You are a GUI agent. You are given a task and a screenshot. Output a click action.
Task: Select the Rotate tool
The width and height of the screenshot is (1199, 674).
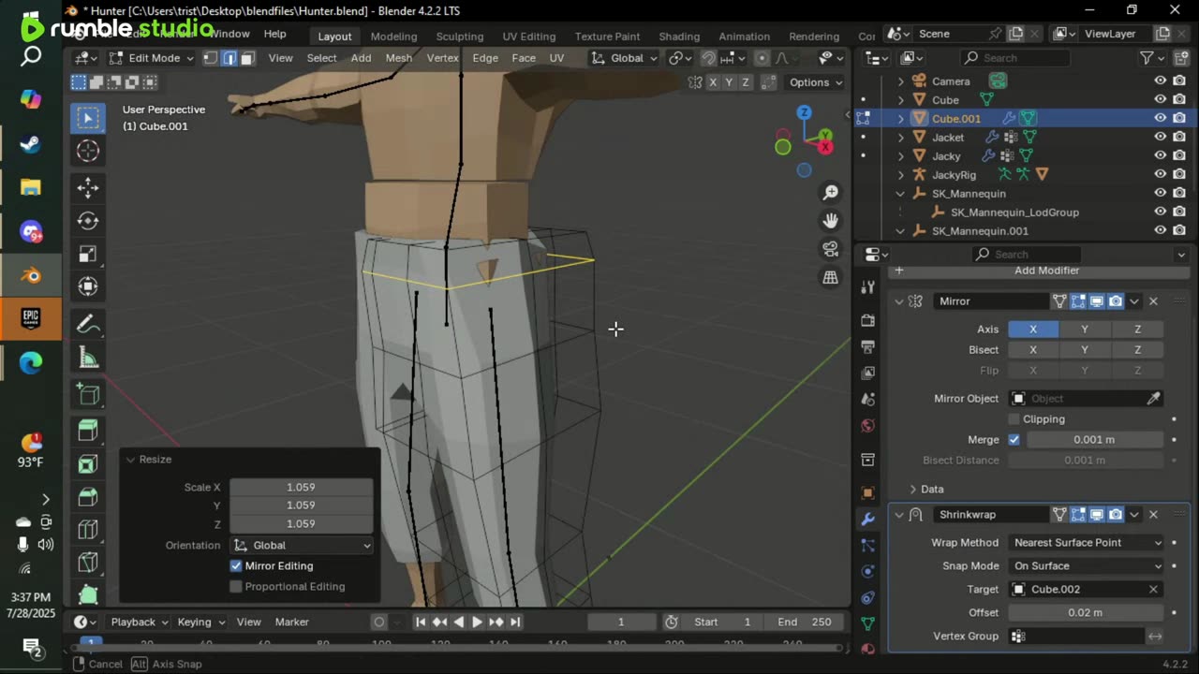coord(88,221)
